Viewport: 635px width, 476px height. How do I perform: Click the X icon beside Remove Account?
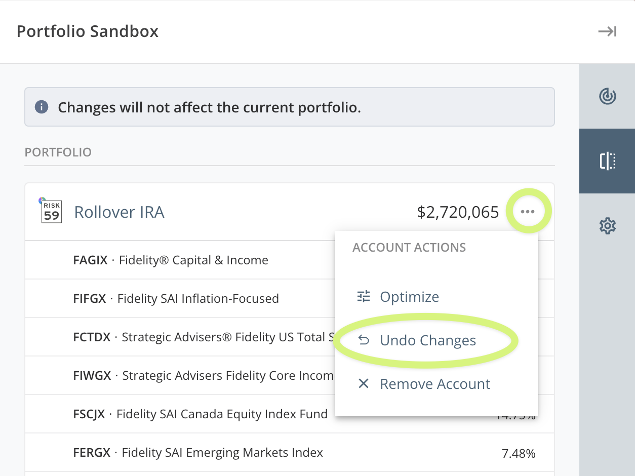click(363, 384)
